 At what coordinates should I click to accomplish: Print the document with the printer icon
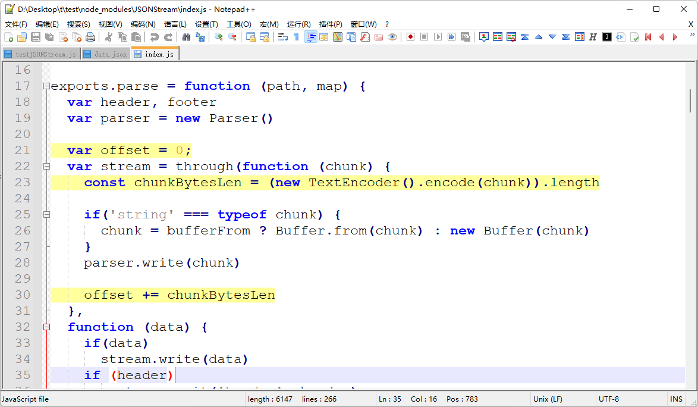click(x=90, y=37)
